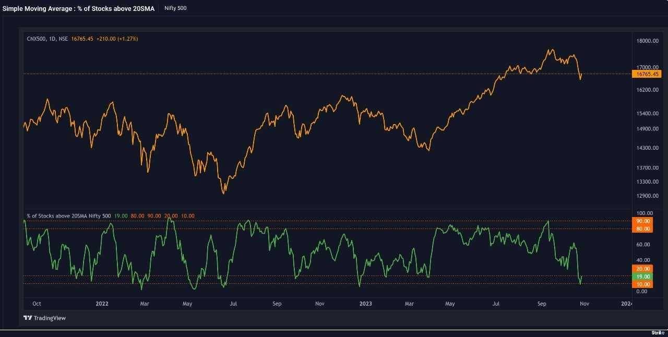This screenshot has width=668, height=337.
Task: Click the 12900.00 price scale label
Action: [647, 196]
